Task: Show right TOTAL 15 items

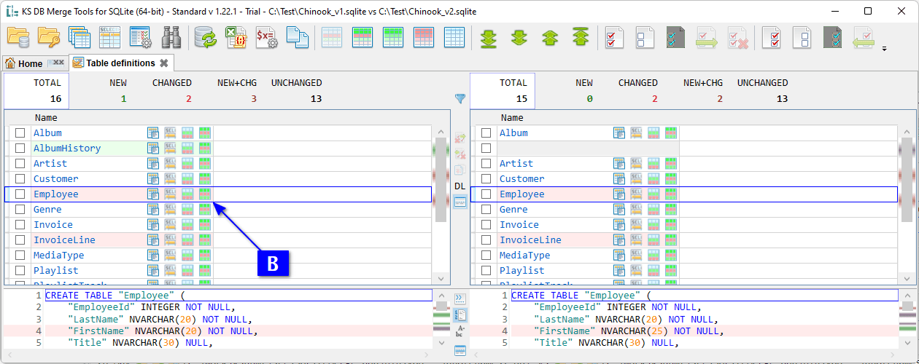Action: tap(503, 91)
